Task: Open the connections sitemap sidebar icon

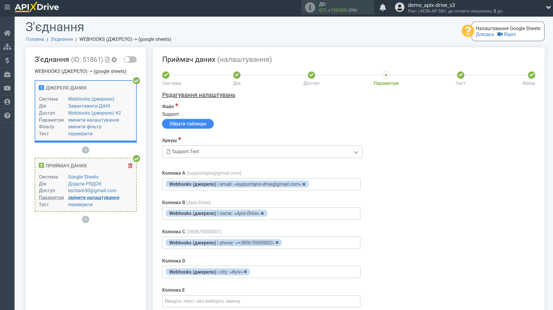Action: 7,47
